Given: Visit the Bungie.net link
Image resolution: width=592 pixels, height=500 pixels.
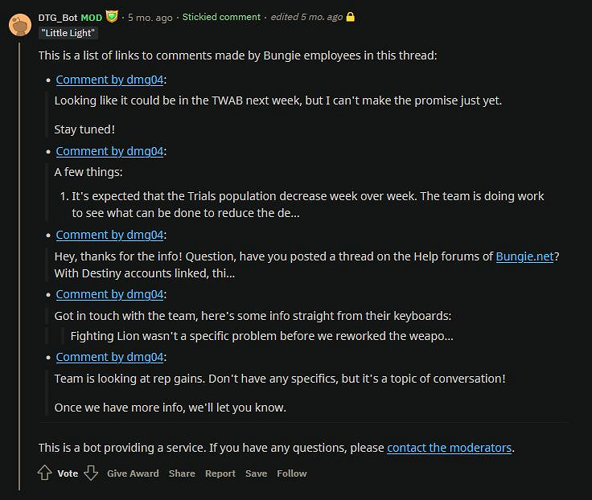Looking at the screenshot, I should pyautogui.click(x=524, y=256).
